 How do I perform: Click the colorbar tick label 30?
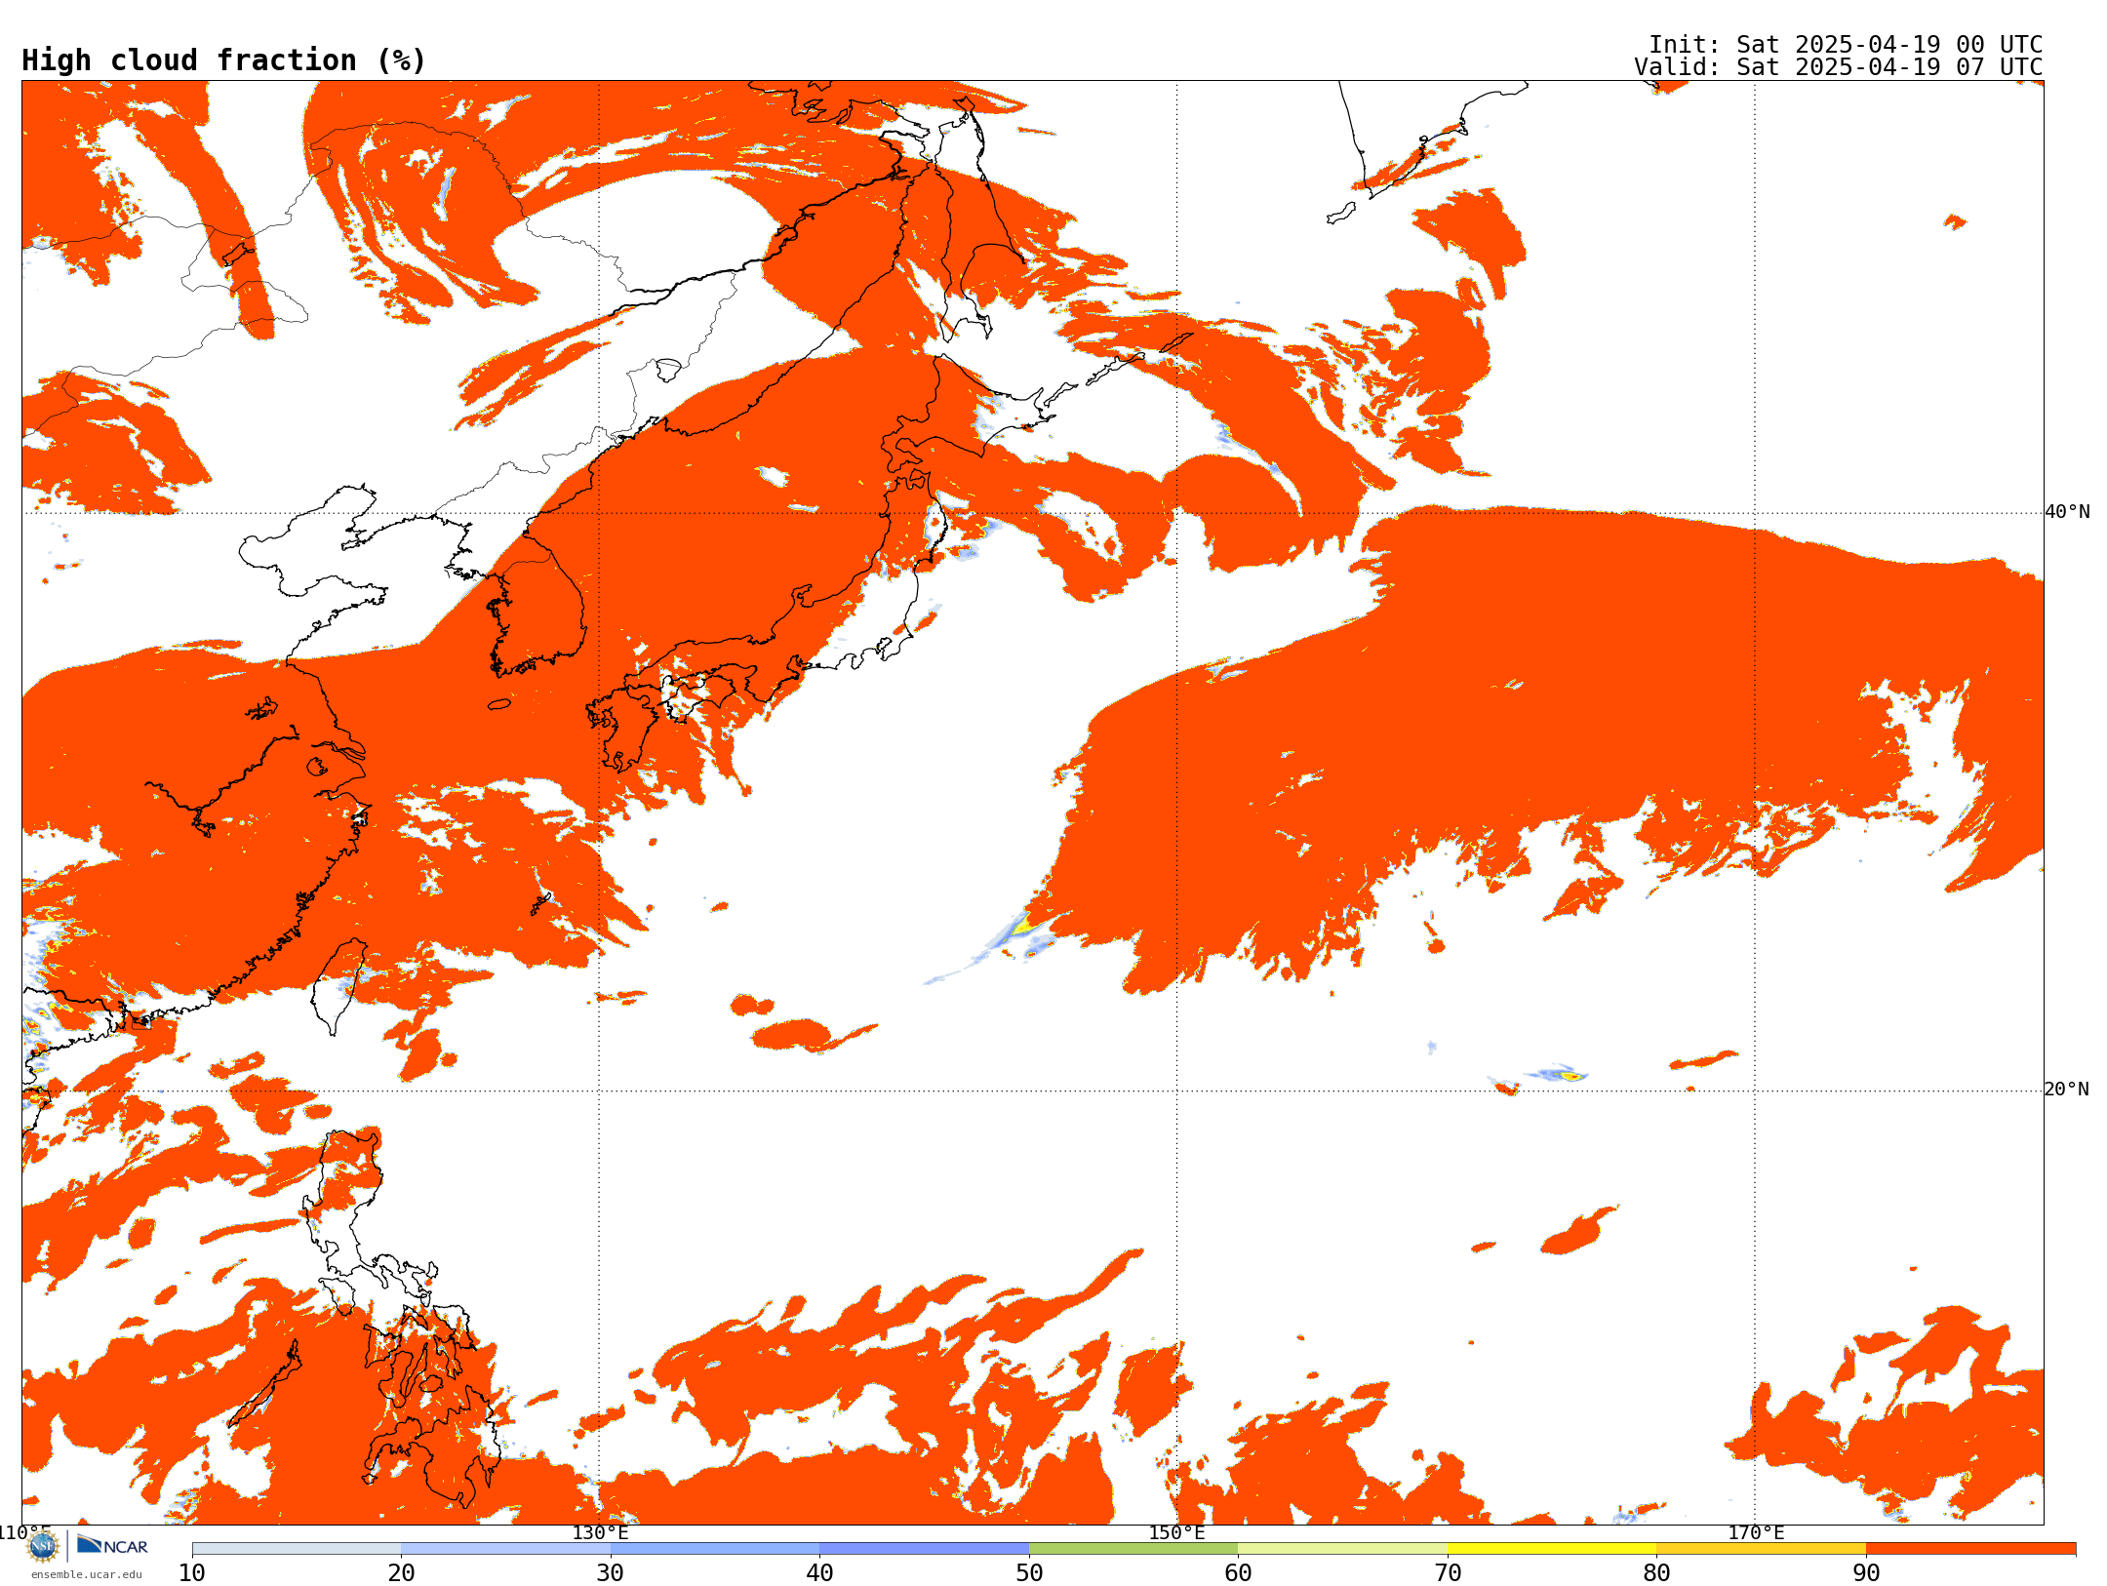click(611, 1573)
